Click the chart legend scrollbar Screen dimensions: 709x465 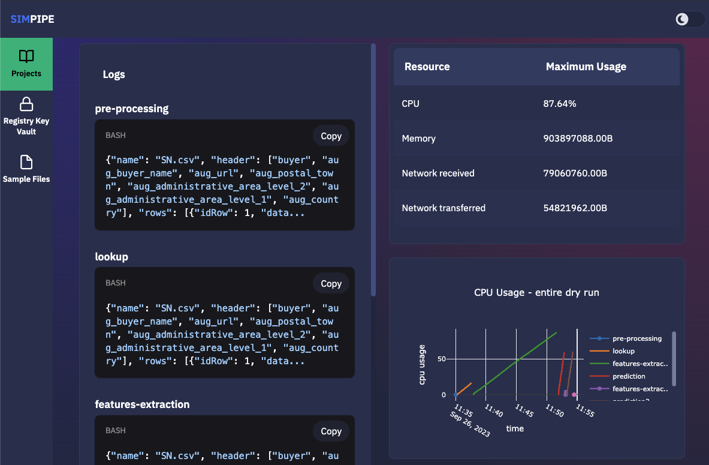point(674,359)
